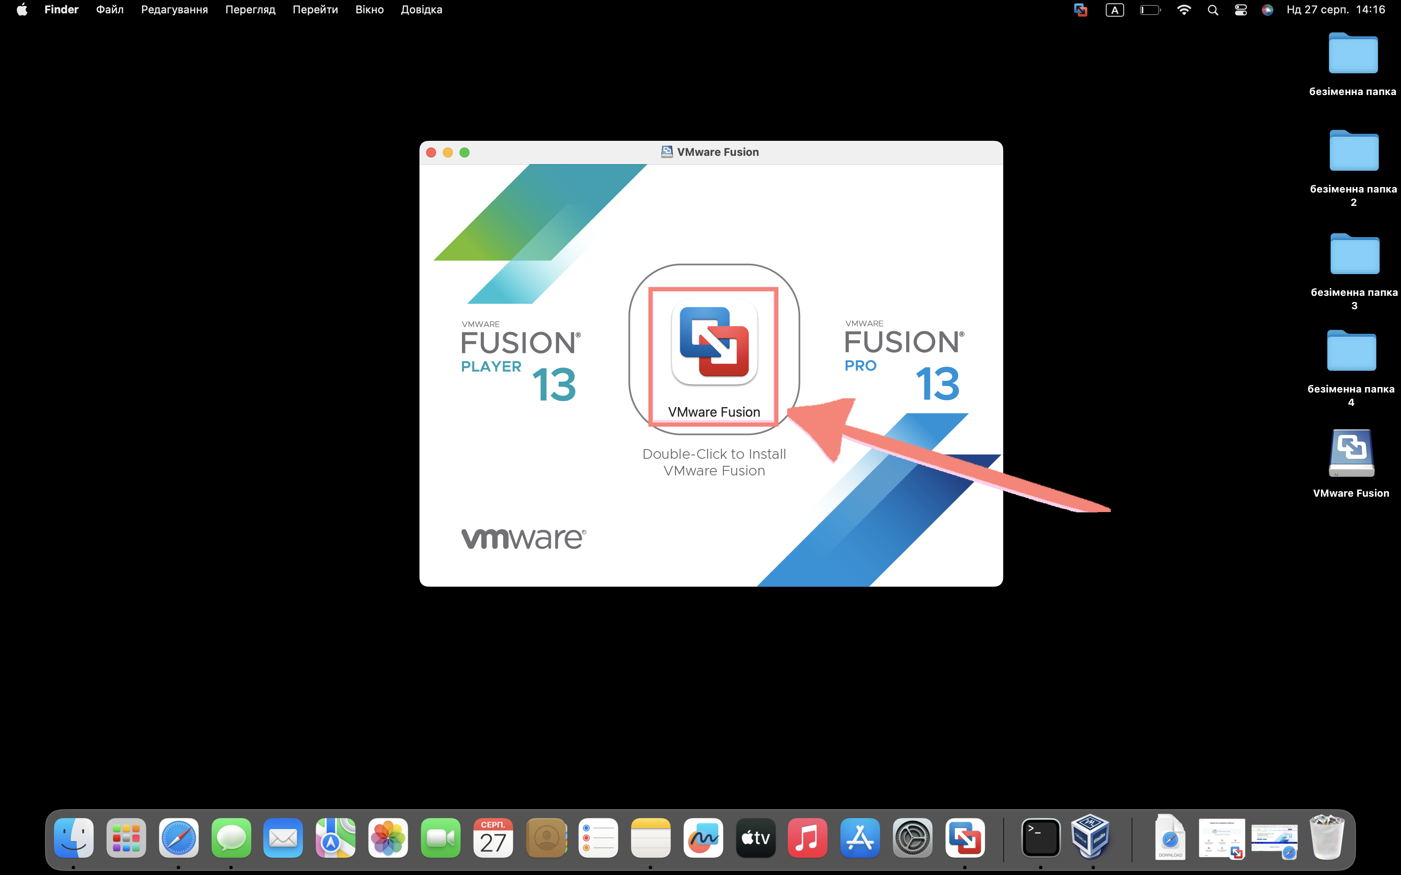Open Wi-Fi menu in menu bar
The height and width of the screenshot is (875, 1401).
[x=1184, y=10]
